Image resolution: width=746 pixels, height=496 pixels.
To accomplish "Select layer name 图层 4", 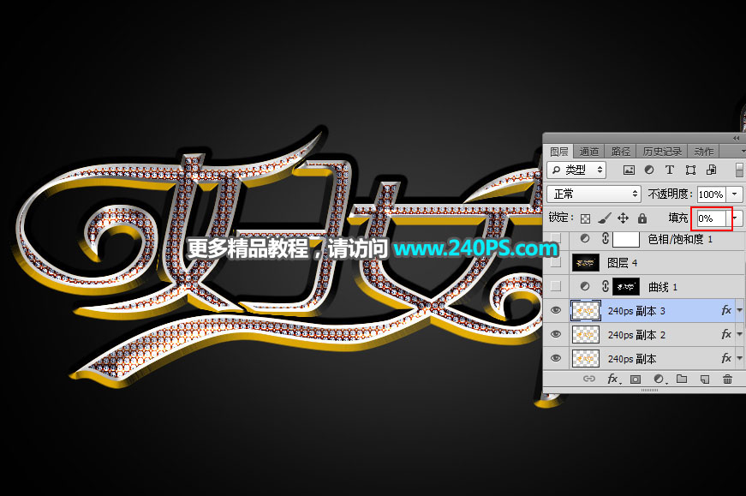I will click(x=623, y=262).
